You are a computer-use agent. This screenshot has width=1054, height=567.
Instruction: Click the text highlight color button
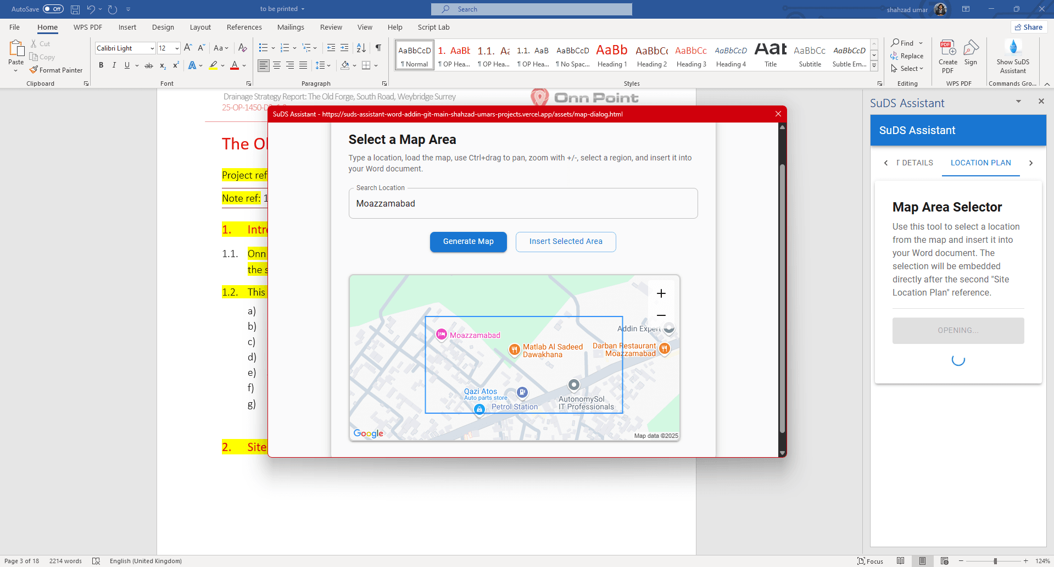click(214, 65)
